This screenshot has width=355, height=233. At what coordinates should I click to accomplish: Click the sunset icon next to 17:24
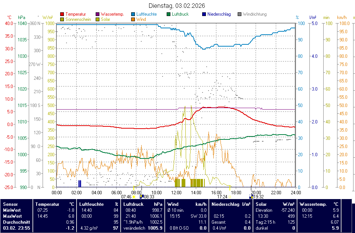pyautogui.click(x=229, y=196)
